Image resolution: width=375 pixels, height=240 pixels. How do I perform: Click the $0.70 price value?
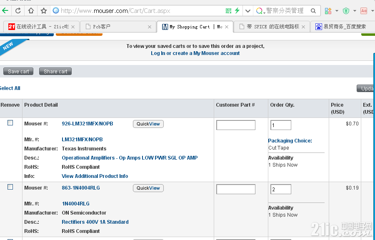pyautogui.click(x=352, y=124)
